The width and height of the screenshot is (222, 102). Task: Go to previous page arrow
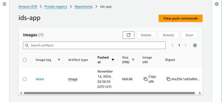pos(172,45)
